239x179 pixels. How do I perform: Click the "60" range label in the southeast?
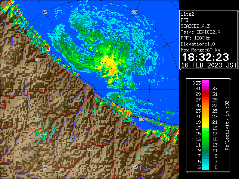click(x=134, y=167)
